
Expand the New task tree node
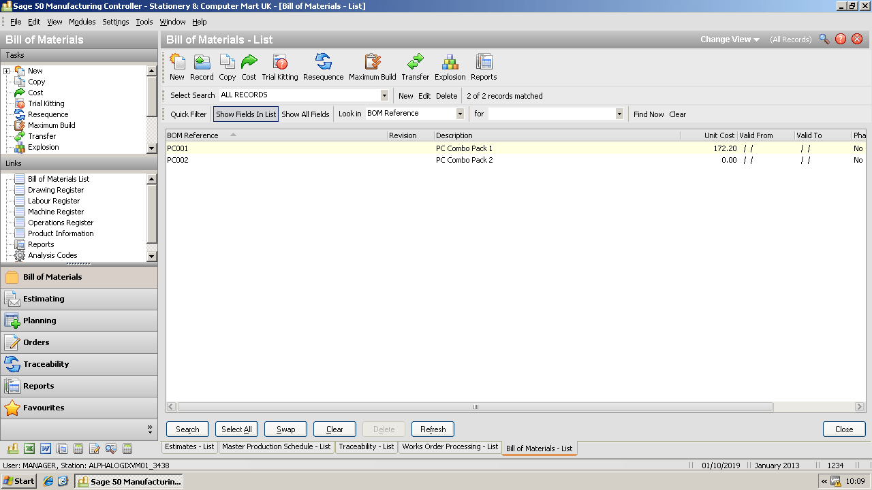(x=6, y=71)
